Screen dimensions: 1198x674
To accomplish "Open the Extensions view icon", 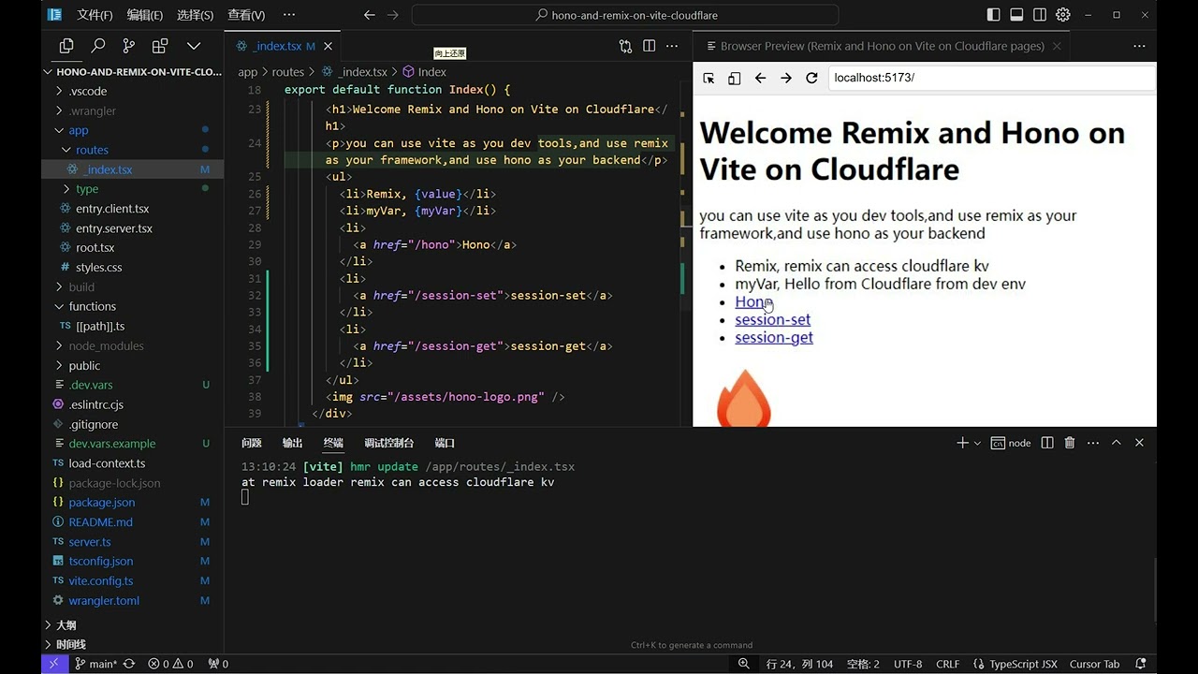I will click(x=160, y=46).
